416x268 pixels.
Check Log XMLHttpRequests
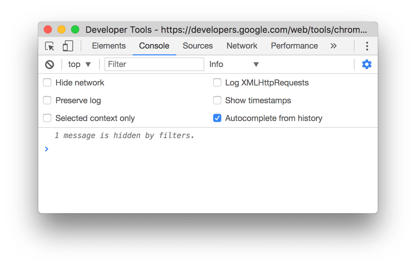[x=217, y=83]
